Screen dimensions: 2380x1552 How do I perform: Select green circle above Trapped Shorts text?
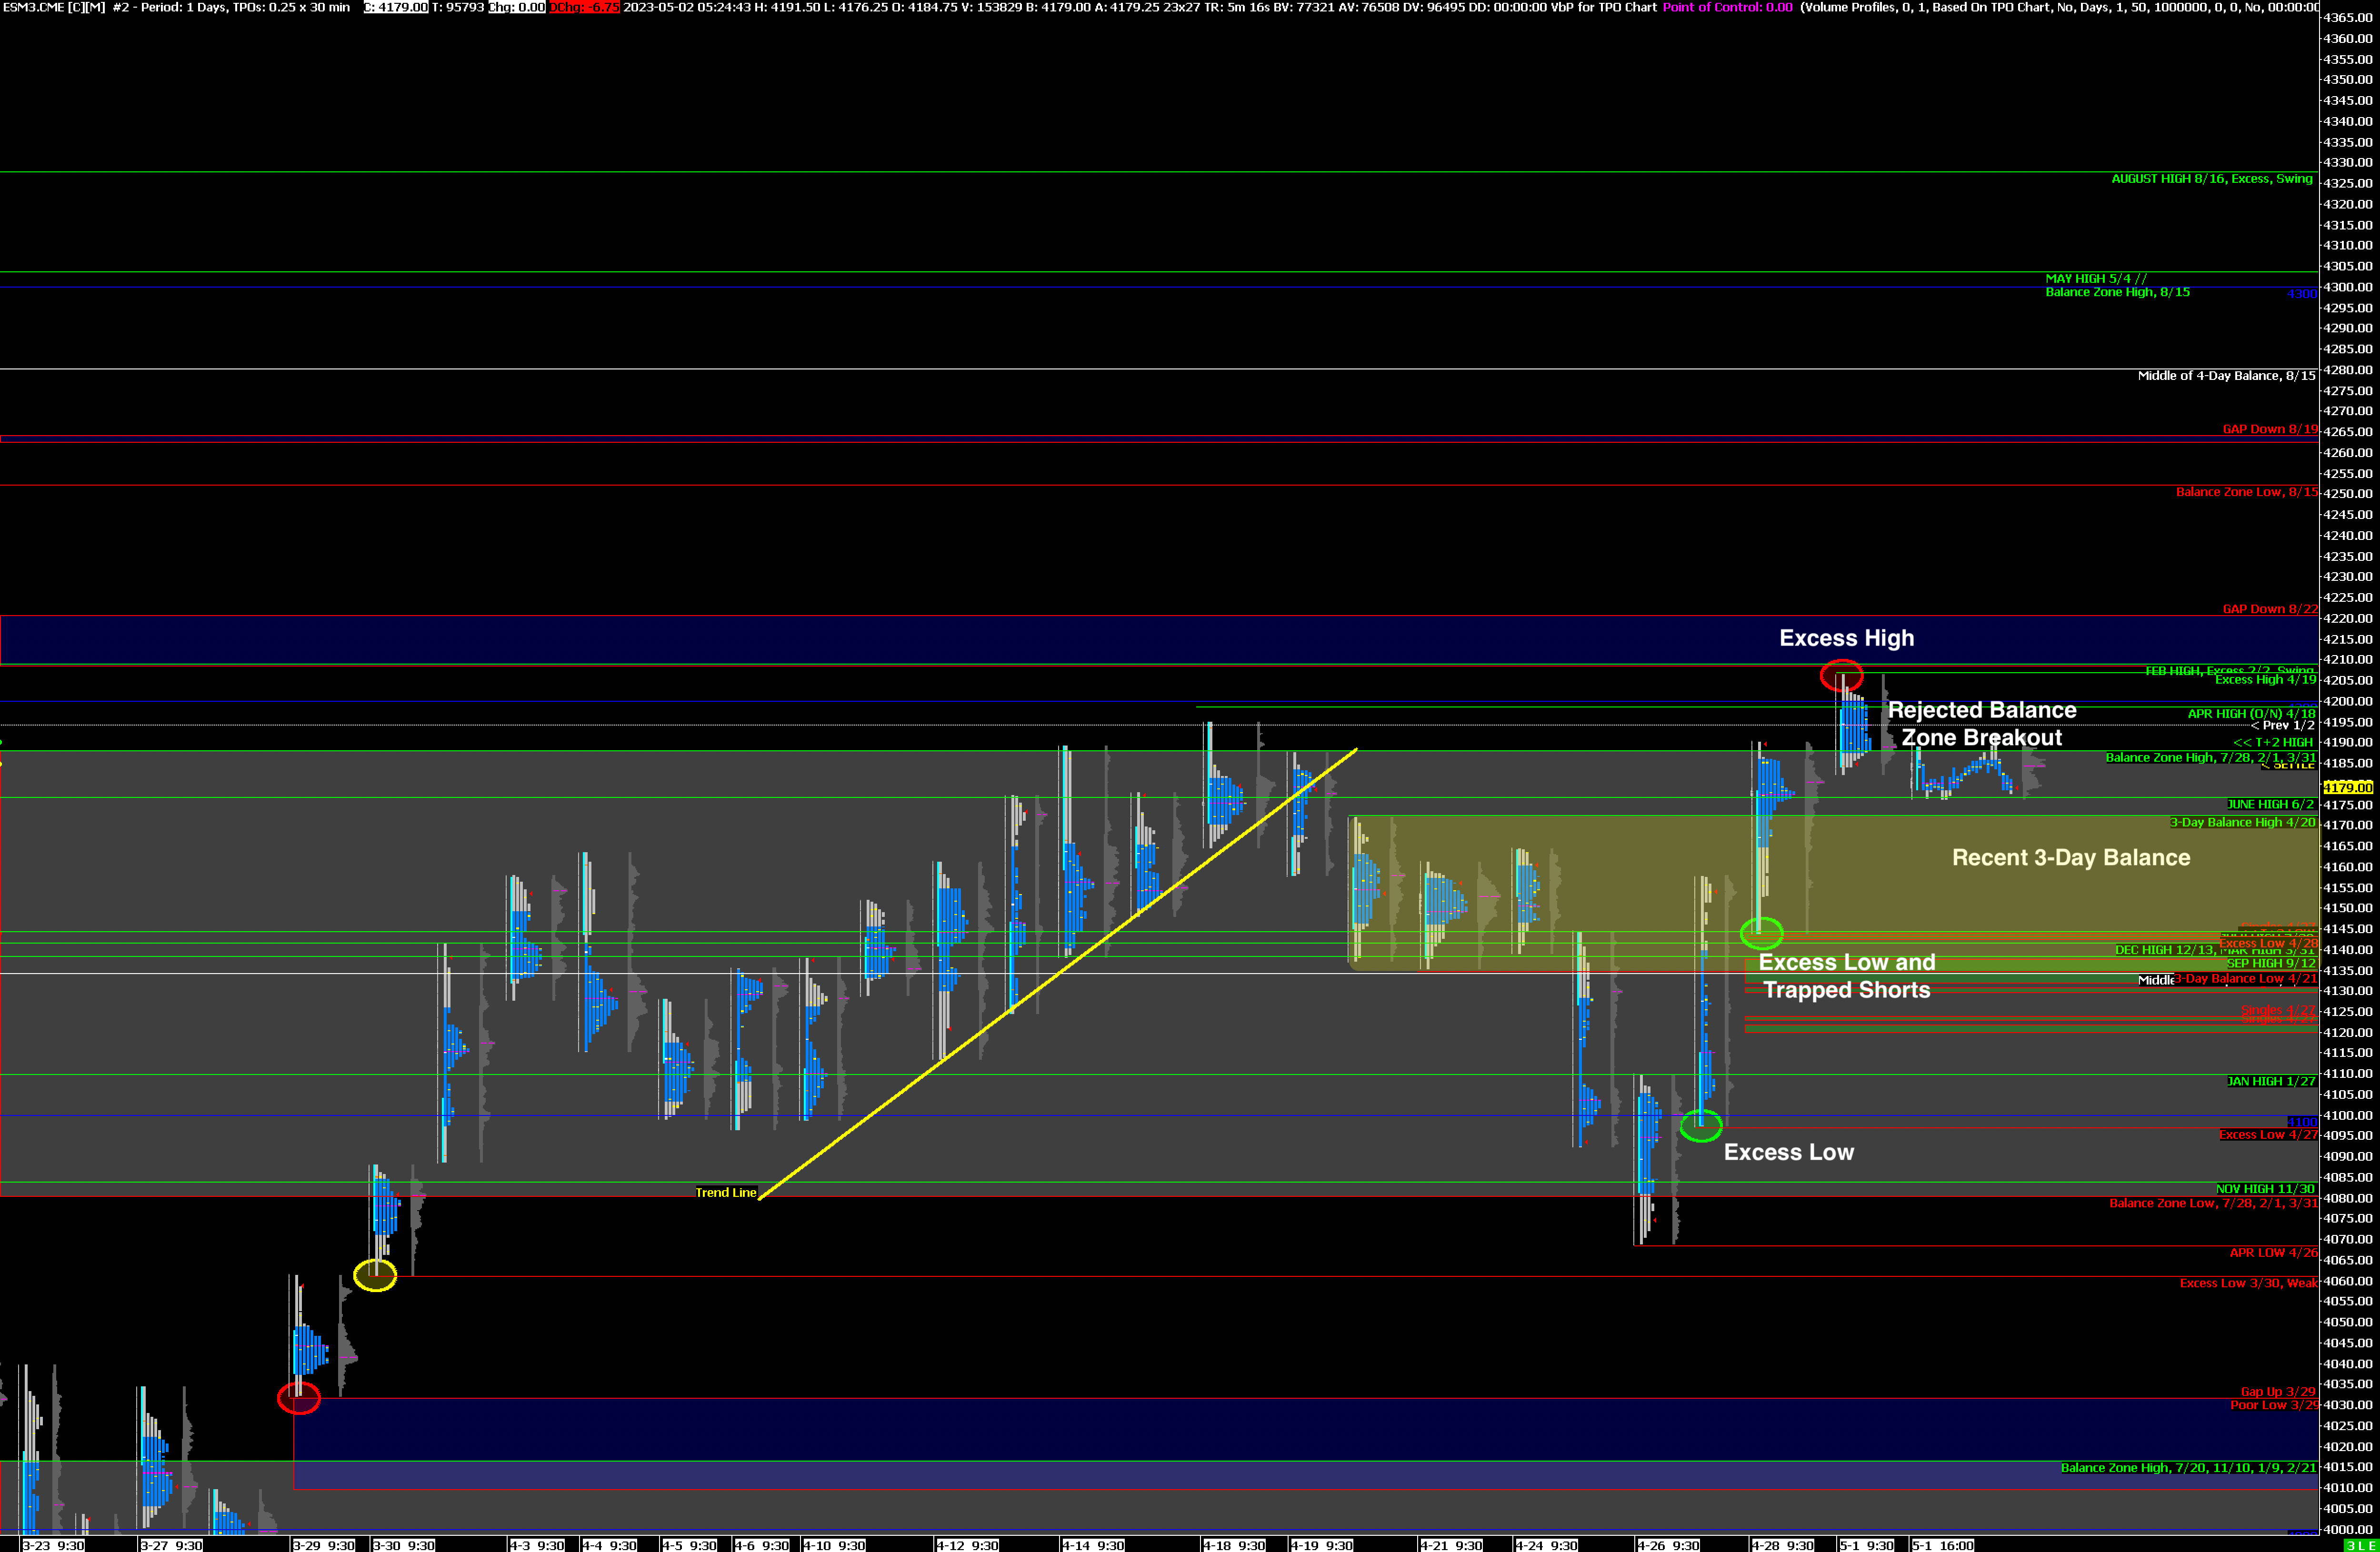[1761, 933]
